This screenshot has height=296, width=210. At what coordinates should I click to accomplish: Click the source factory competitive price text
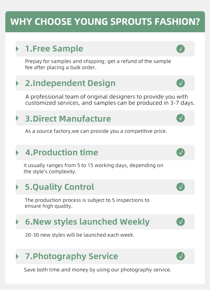96,131
